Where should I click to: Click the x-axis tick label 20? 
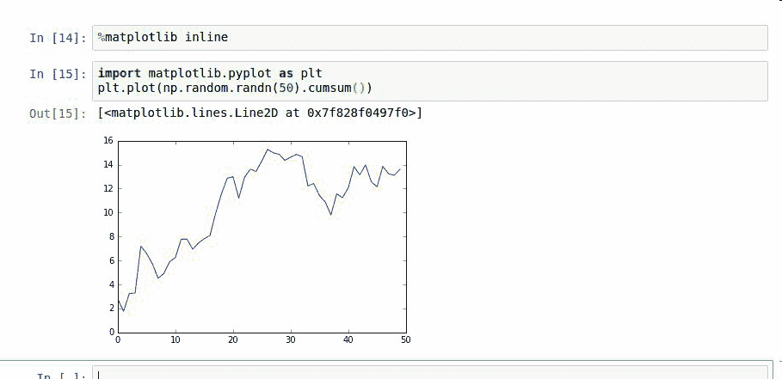[x=232, y=339]
